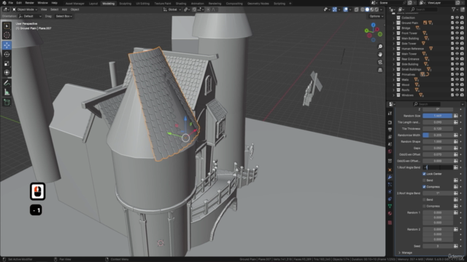Expand the Front Tower collection

click(394, 33)
